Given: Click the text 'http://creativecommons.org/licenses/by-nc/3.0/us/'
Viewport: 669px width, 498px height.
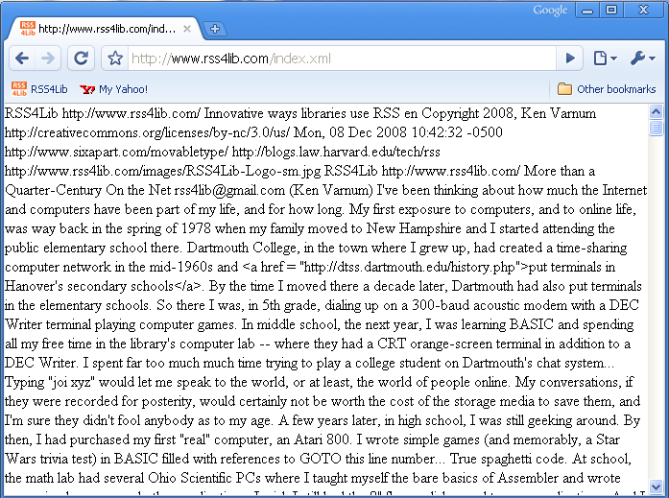Looking at the screenshot, I should [x=147, y=132].
